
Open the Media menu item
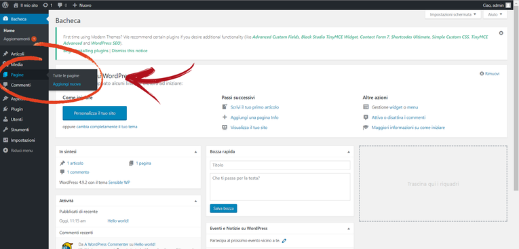(16, 64)
